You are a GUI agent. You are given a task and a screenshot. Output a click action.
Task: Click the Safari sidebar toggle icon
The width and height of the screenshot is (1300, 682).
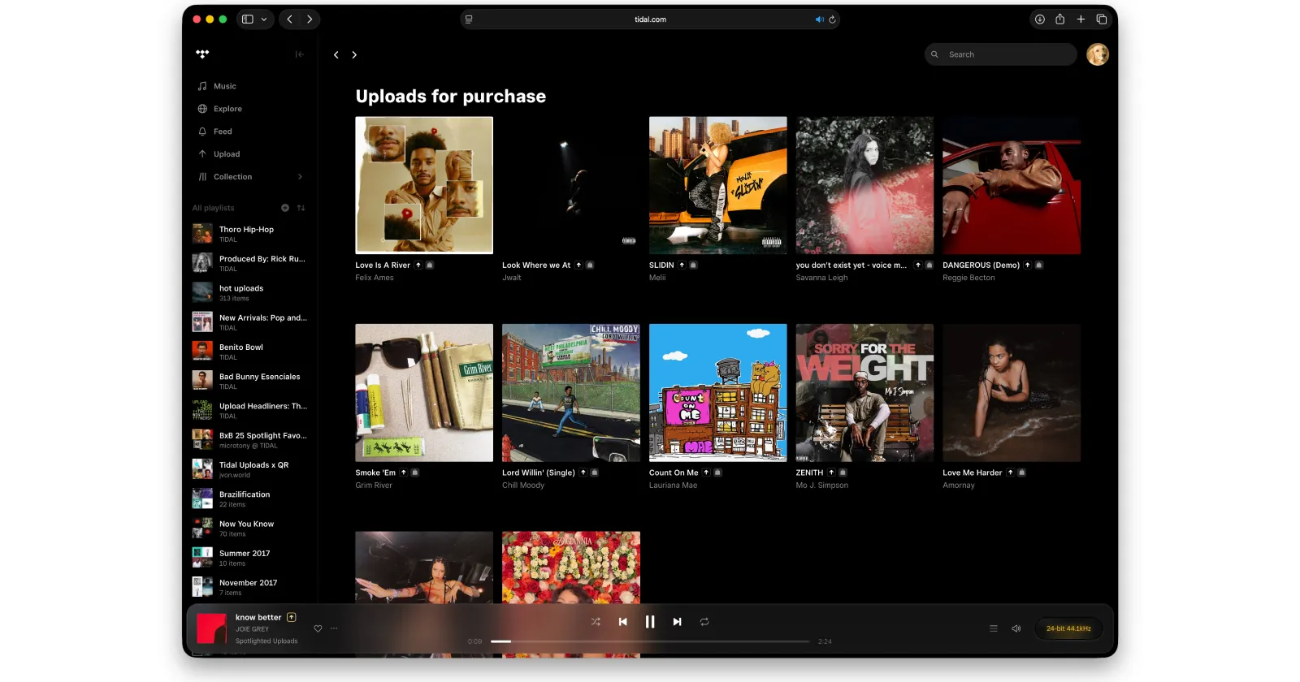pos(248,19)
